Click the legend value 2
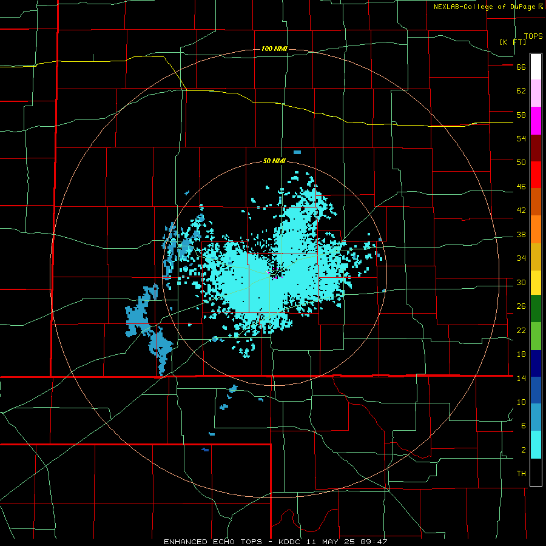546x546 pixels. coord(524,450)
